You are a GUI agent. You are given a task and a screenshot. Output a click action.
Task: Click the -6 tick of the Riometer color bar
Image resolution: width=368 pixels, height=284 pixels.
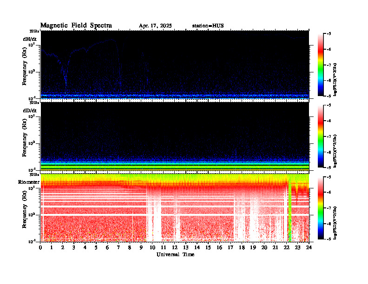(x=329, y=192)
